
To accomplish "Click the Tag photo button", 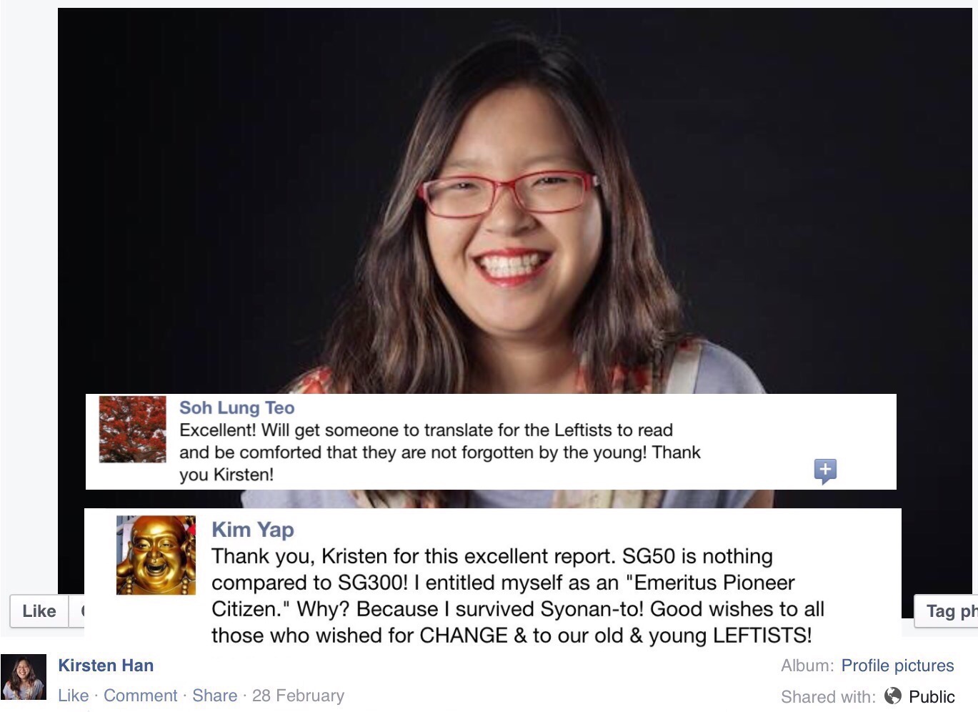I will [946, 611].
